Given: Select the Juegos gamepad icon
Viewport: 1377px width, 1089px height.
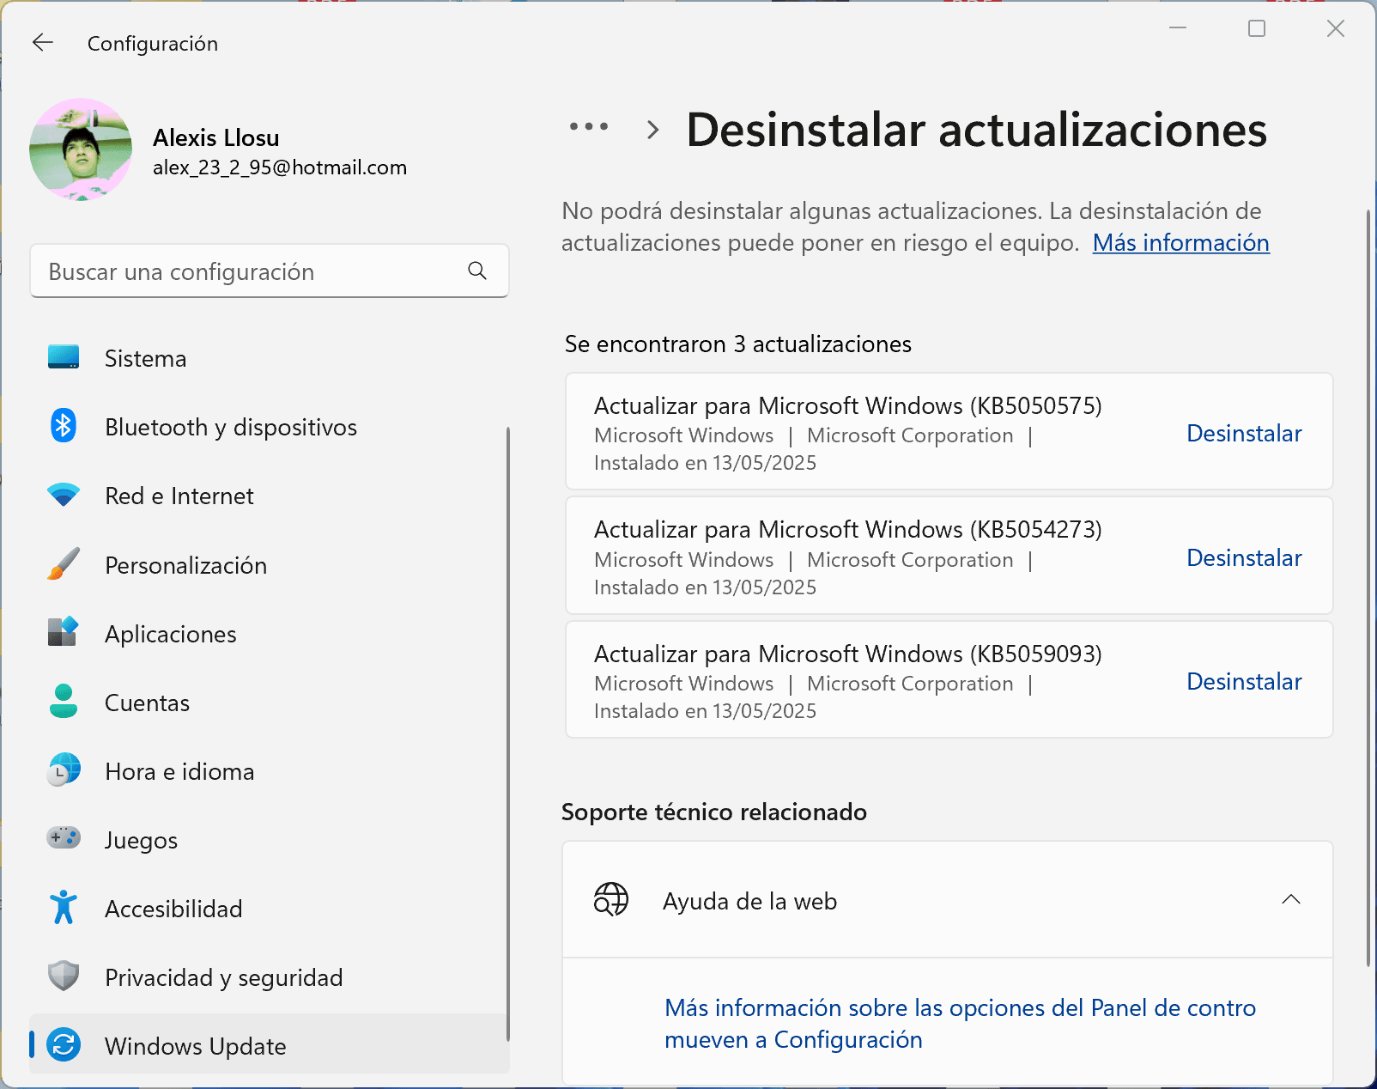Looking at the screenshot, I should point(62,839).
